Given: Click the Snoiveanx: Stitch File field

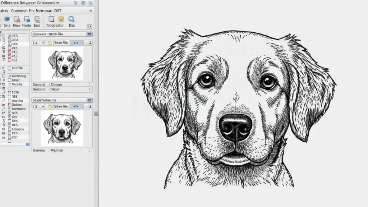Looking at the screenshot, I should point(59,34).
